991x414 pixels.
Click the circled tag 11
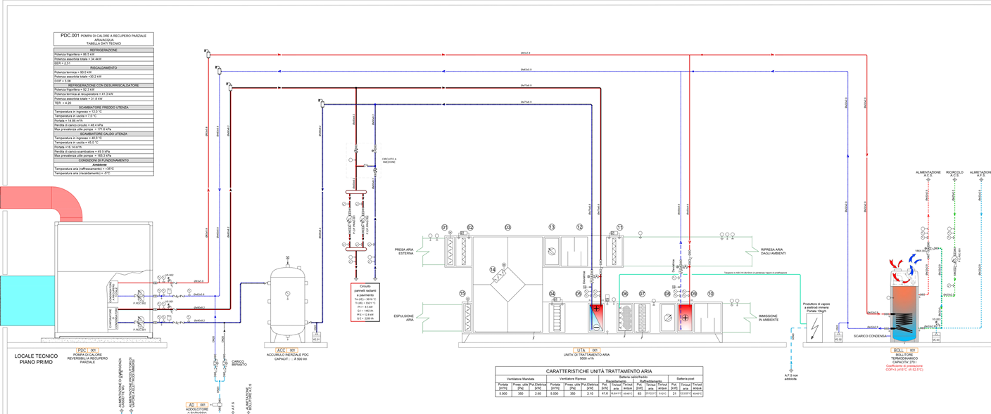pyautogui.click(x=619, y=227)
